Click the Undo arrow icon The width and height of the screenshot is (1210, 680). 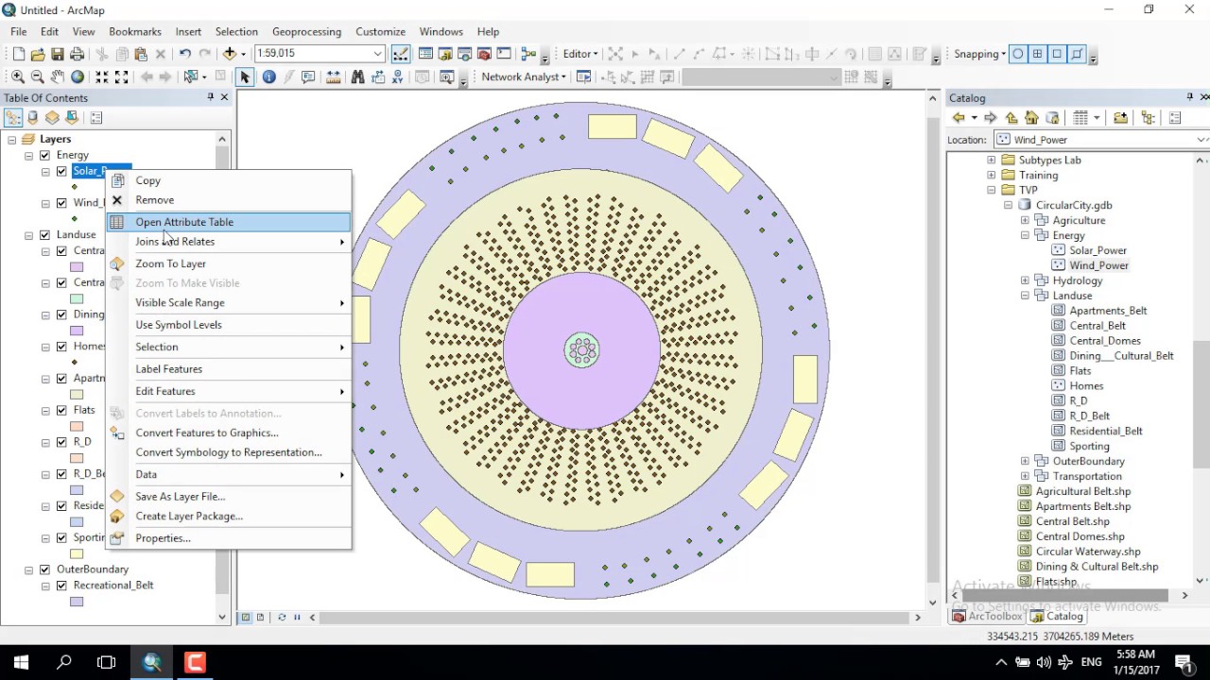[184, 54]
